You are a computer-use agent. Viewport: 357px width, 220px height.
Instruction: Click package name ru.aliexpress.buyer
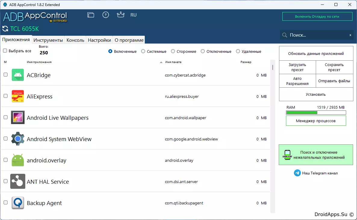click(182, 96)
